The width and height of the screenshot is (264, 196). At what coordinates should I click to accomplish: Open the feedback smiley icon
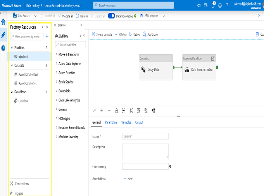tap(220, 5)
